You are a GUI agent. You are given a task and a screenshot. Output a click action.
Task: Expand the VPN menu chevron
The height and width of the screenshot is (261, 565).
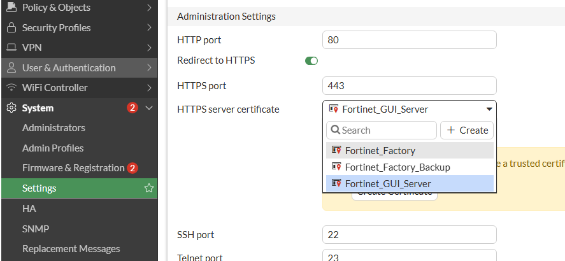coord(149,48)
